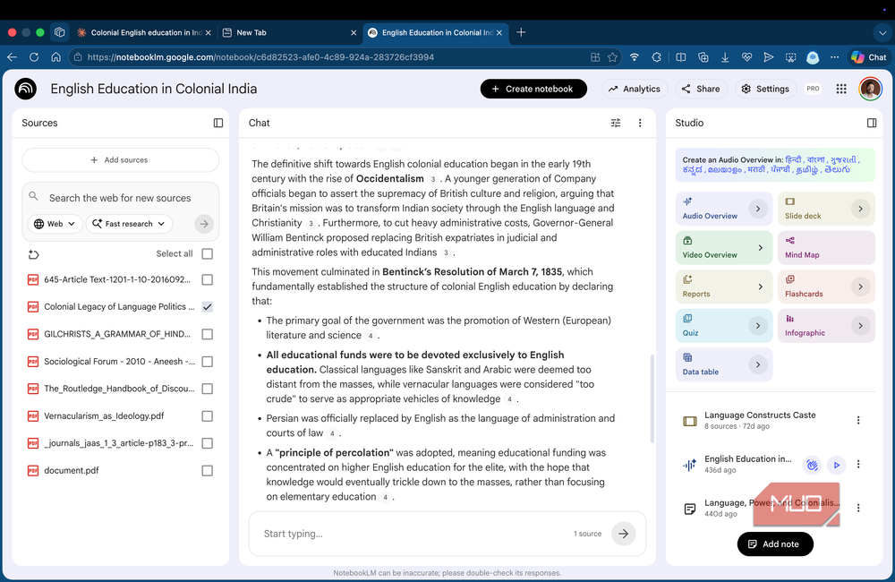Open Settings

[765, 90]
